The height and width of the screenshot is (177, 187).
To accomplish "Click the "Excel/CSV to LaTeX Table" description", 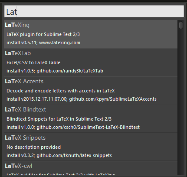I will click(33, 62).
